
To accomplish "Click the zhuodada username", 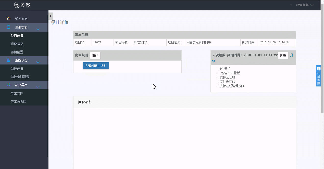I will coord(302,5).
